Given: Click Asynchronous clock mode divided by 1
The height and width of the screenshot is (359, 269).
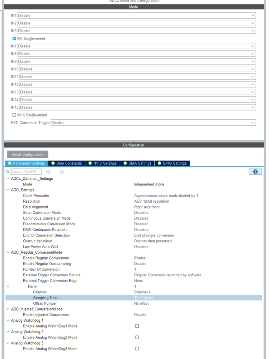Looking at the screenshot, I should pyautogui.click(x=166, y=196).
